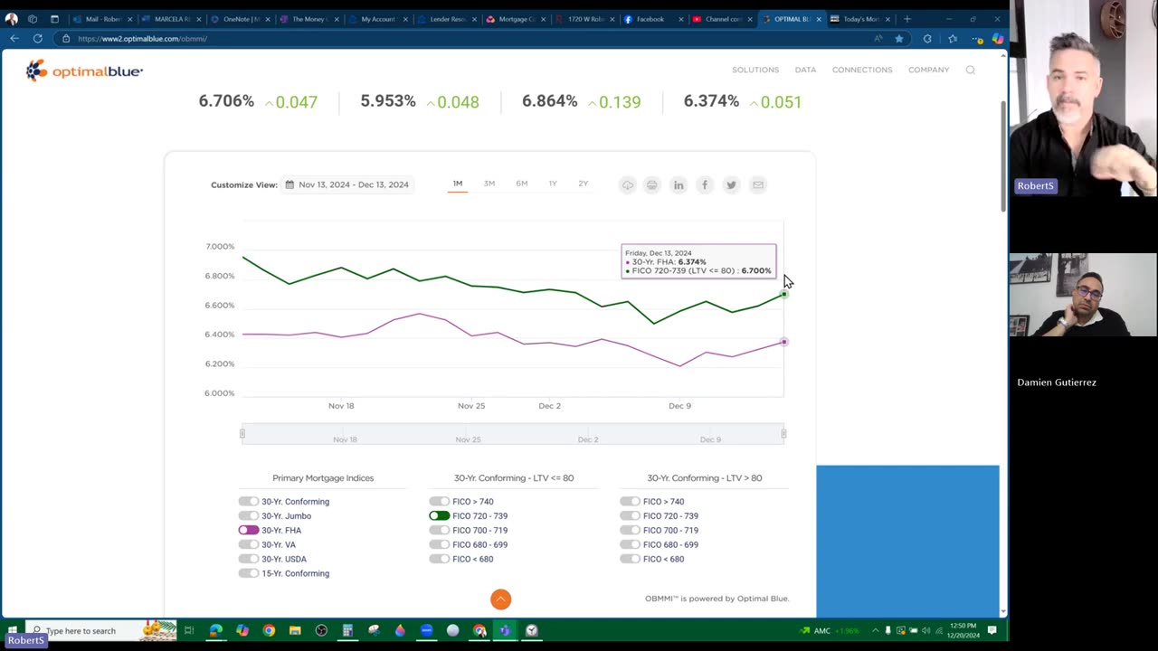Open Google Chrome from the taskbar

269,630
